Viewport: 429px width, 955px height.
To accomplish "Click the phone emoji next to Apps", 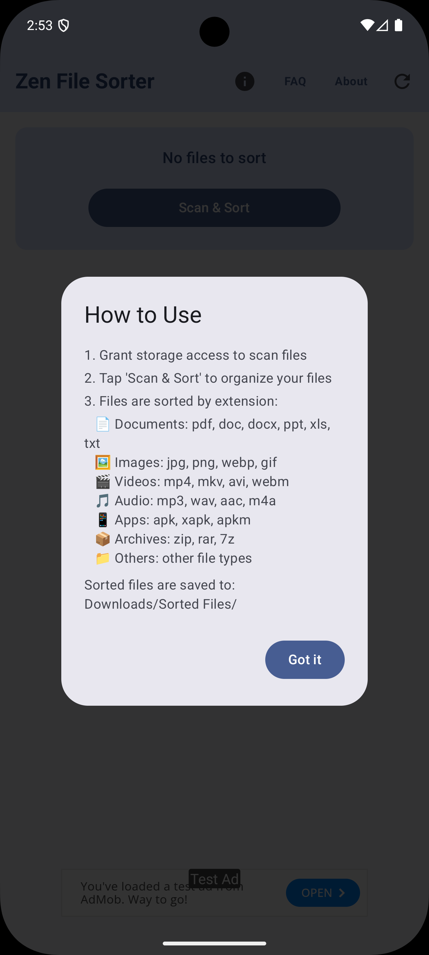I will coord(103,519).
